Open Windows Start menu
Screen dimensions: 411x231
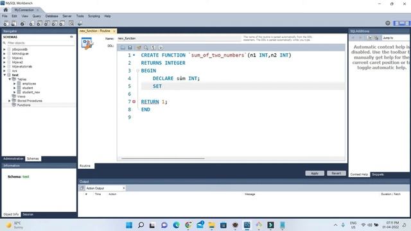click(129, 225)
